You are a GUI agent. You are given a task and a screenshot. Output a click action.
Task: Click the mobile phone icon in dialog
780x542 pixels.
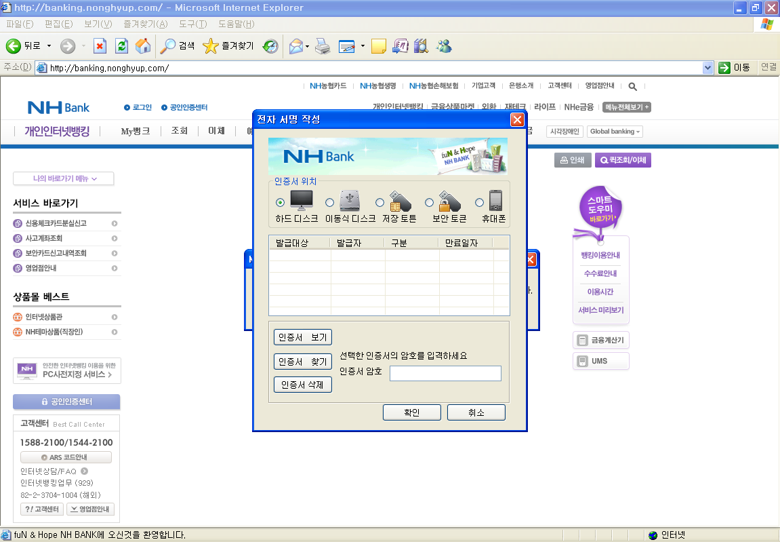[x=495, y=201]
